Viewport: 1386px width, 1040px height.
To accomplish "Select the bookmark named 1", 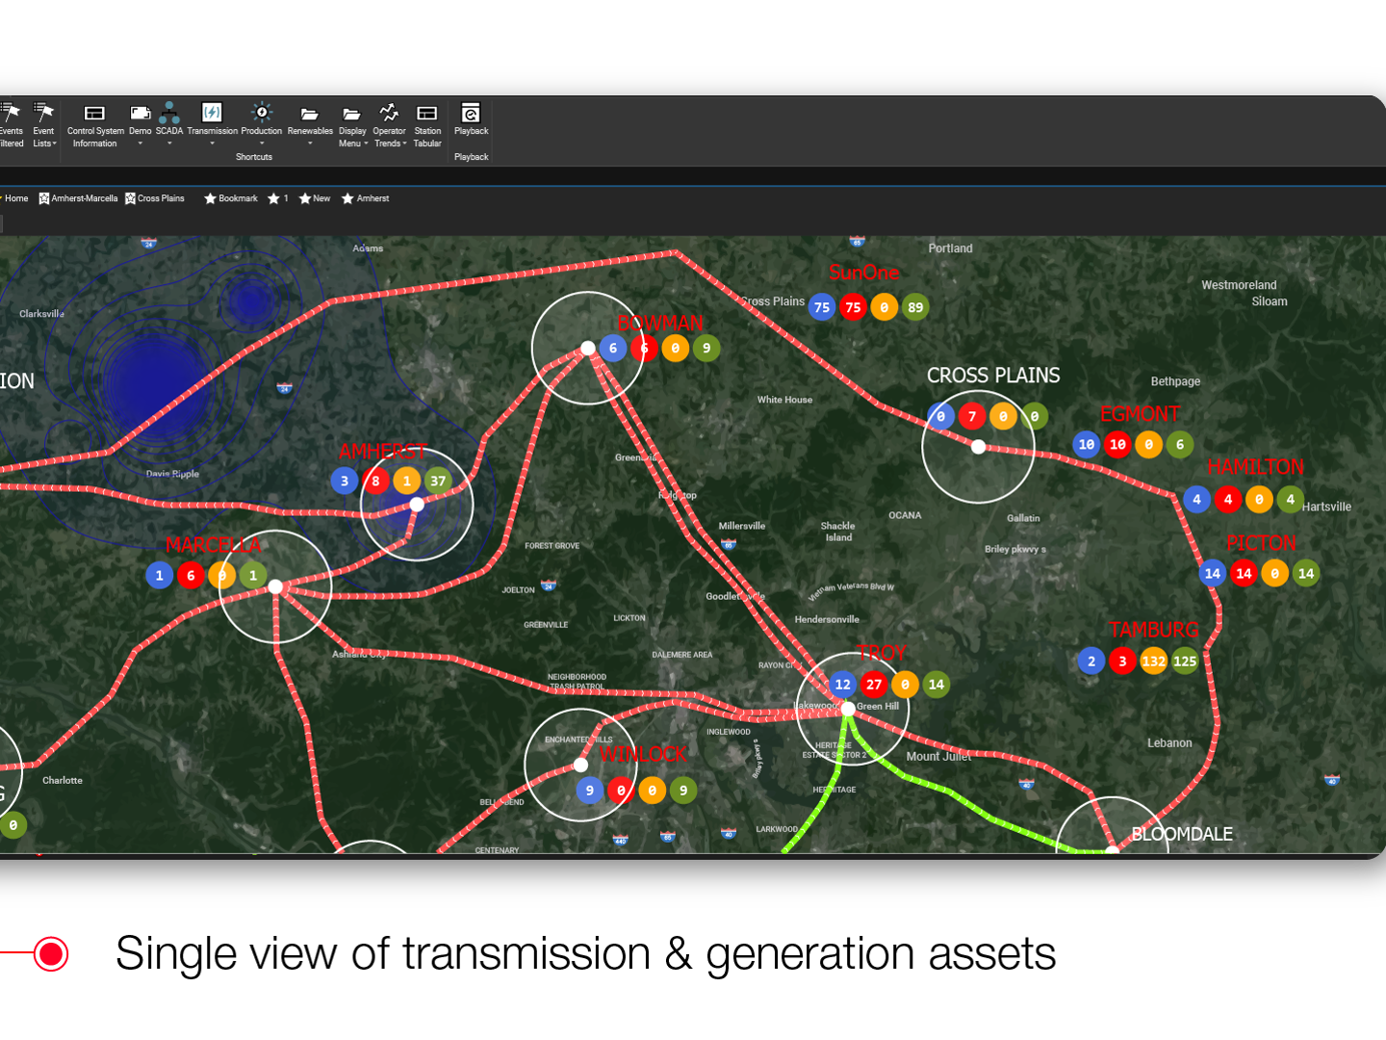I will pyautogui.click(x=278, y=198).
